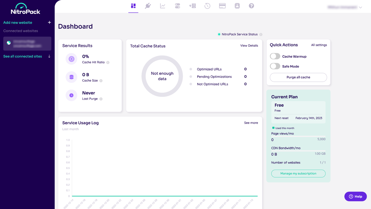
Task: Open the credit card billing icon
Action: coord(222,6)
